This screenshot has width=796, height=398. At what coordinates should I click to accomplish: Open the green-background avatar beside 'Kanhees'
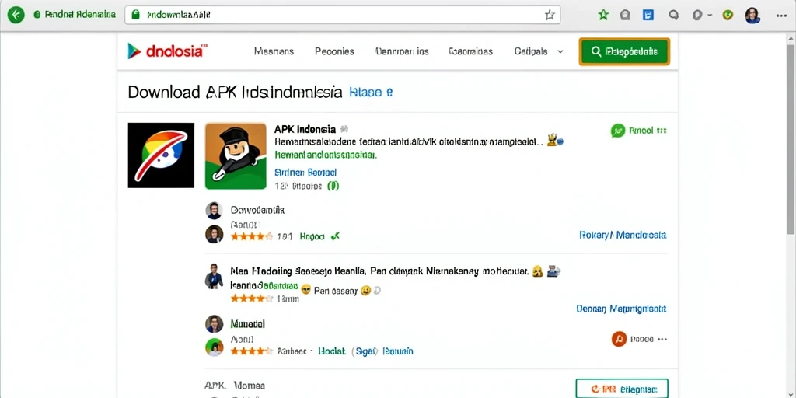(214, 347)
